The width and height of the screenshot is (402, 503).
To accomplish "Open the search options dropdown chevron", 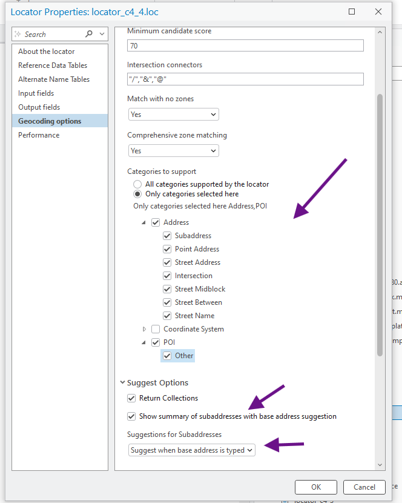I will 102,35.
